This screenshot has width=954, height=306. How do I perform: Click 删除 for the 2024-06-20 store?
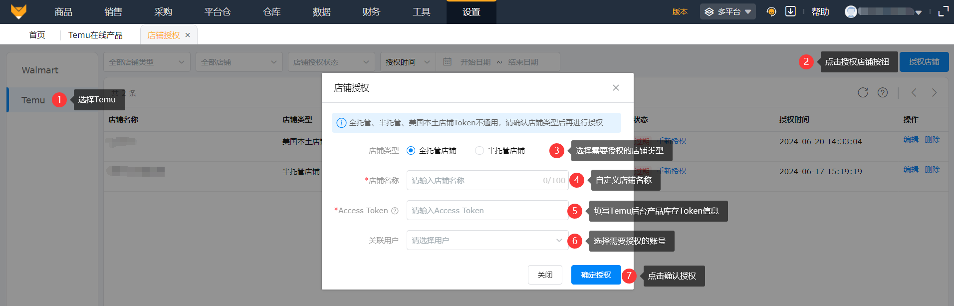click(x=932, y=140)
